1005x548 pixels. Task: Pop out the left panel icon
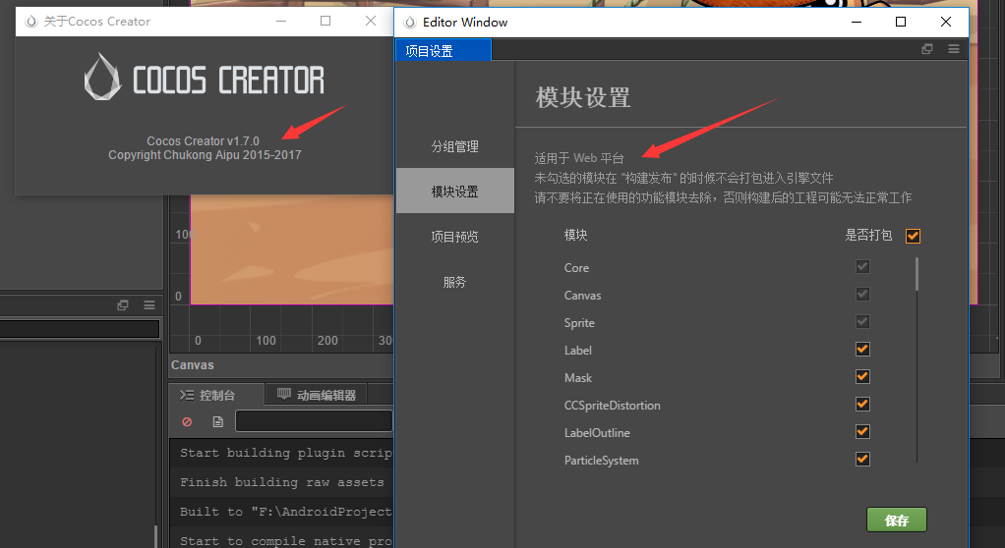[122, 305]
